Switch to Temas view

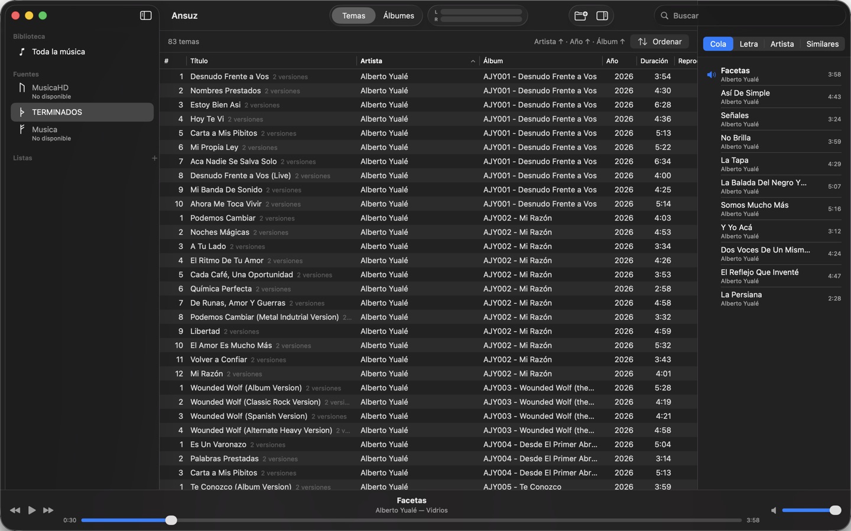coord(353,16)
